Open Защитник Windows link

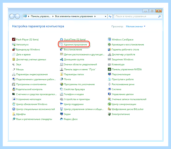tap(122, 59)
